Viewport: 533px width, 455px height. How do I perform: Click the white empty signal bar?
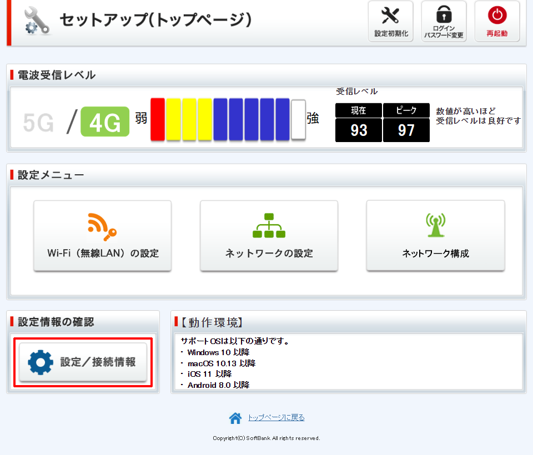click(x=299, y=120)
